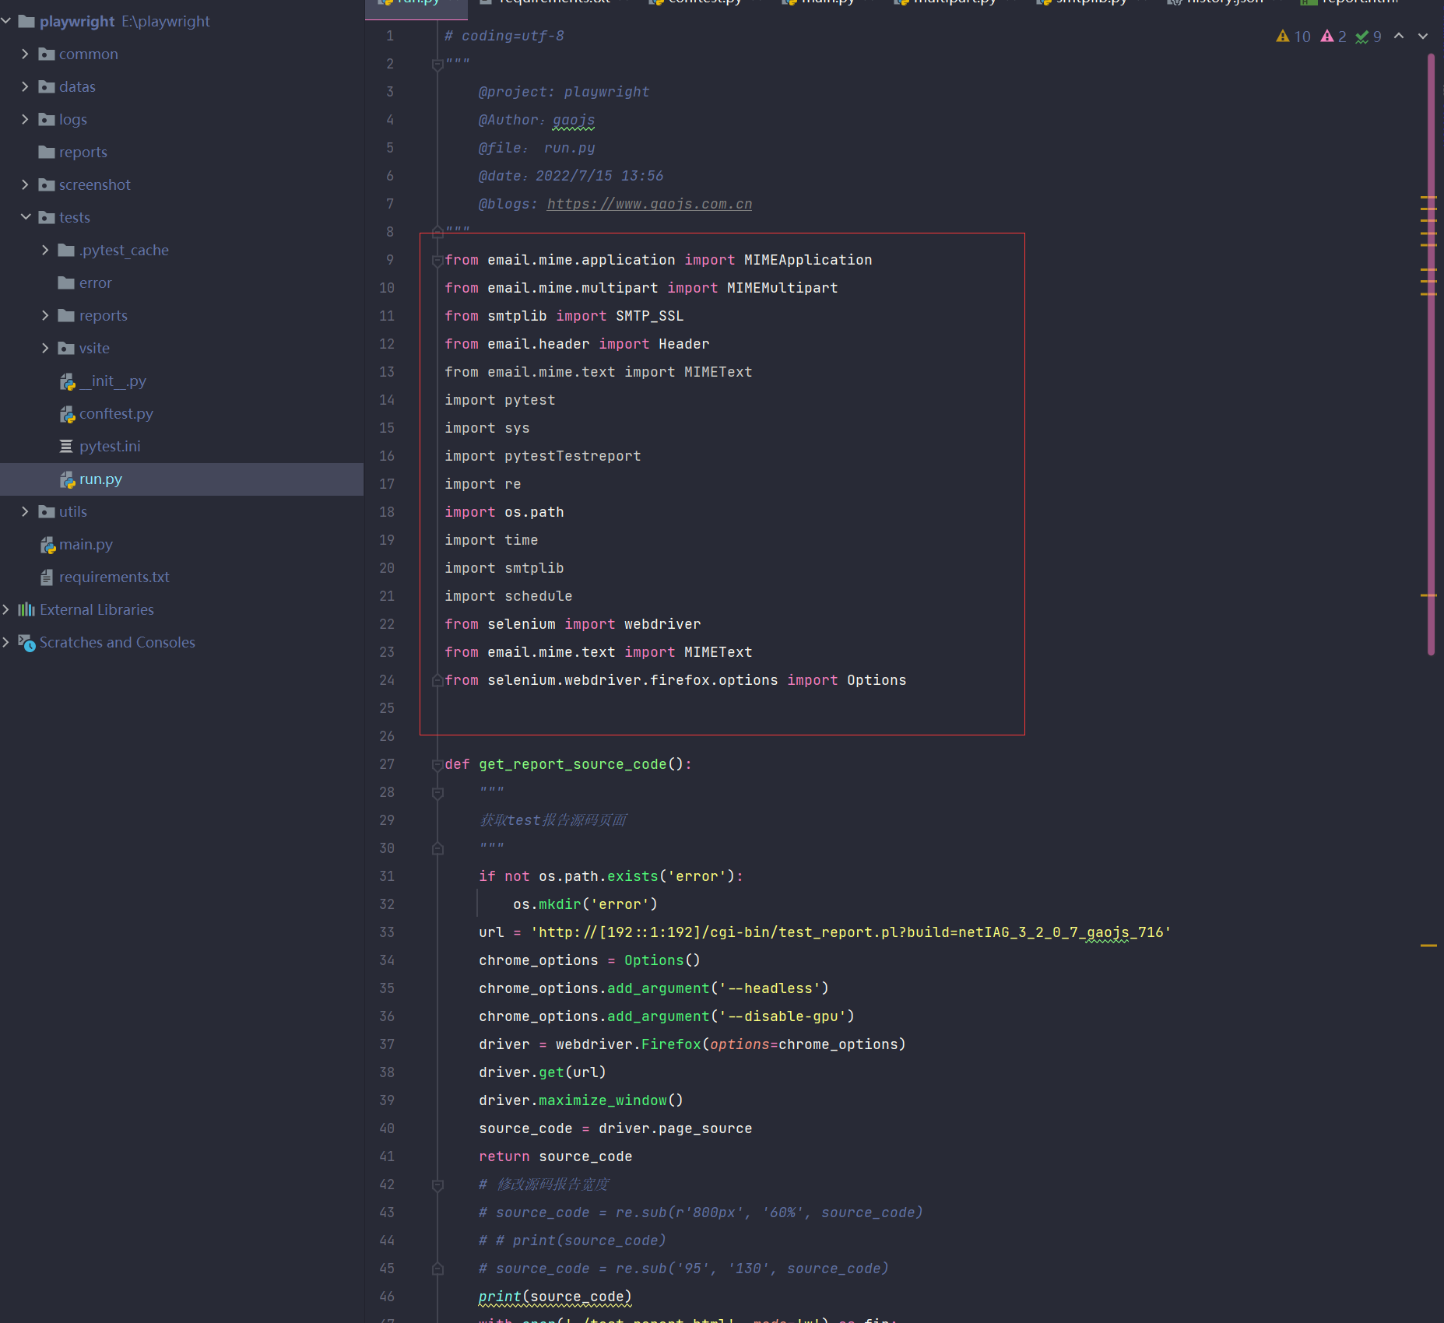Click the fold end marker at line 45
The width and height of the screenshot is (1444, 1323).
437,1269
